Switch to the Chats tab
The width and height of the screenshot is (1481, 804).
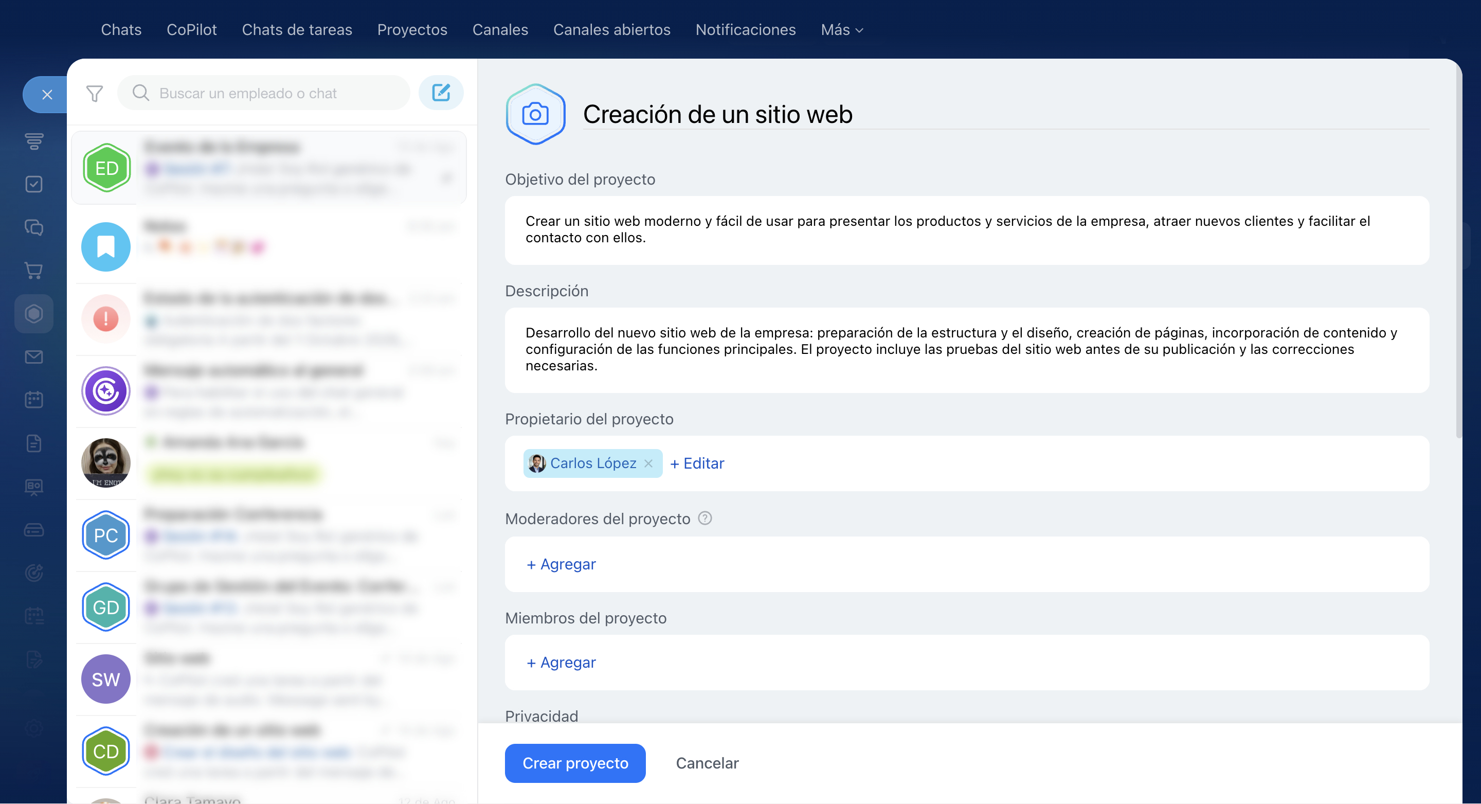tap(121, 30)
